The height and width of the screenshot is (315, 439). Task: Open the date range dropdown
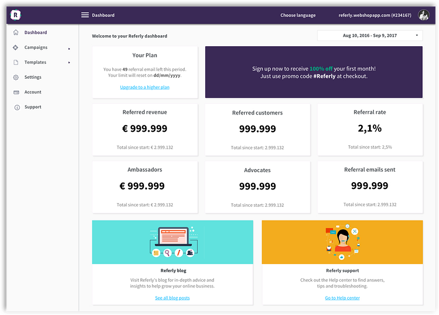point(370,36)
